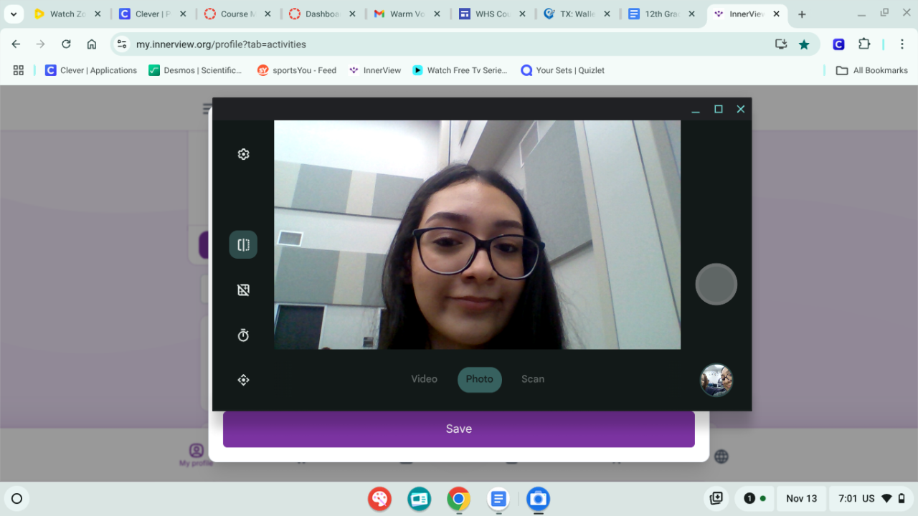The height and width of the screenshot is (516, 918).
Task: Open the Desmos Scientific bookmark
Action: (195, 70)
